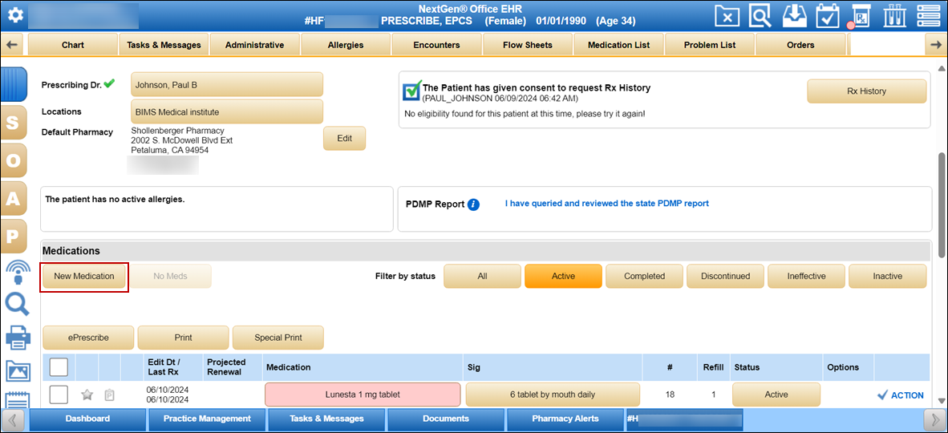Click the close chart folder icon
This screenshot has width=948, height=433.
[727, 15]
